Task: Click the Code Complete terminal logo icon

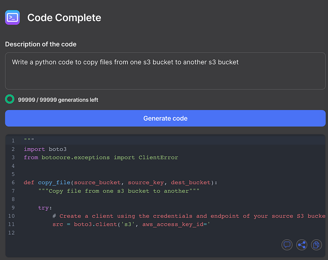Action: 12,18
